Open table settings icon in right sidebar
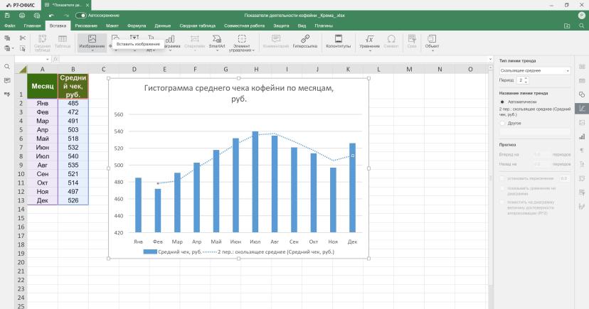The height and width of the screenshot is (309, 589). [582, 81]
